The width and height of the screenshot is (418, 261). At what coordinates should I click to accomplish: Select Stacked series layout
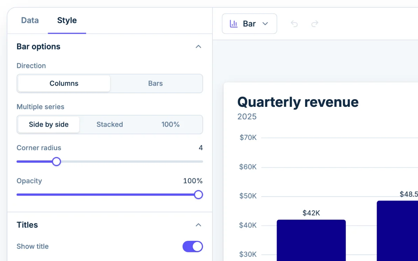point(110,125)
